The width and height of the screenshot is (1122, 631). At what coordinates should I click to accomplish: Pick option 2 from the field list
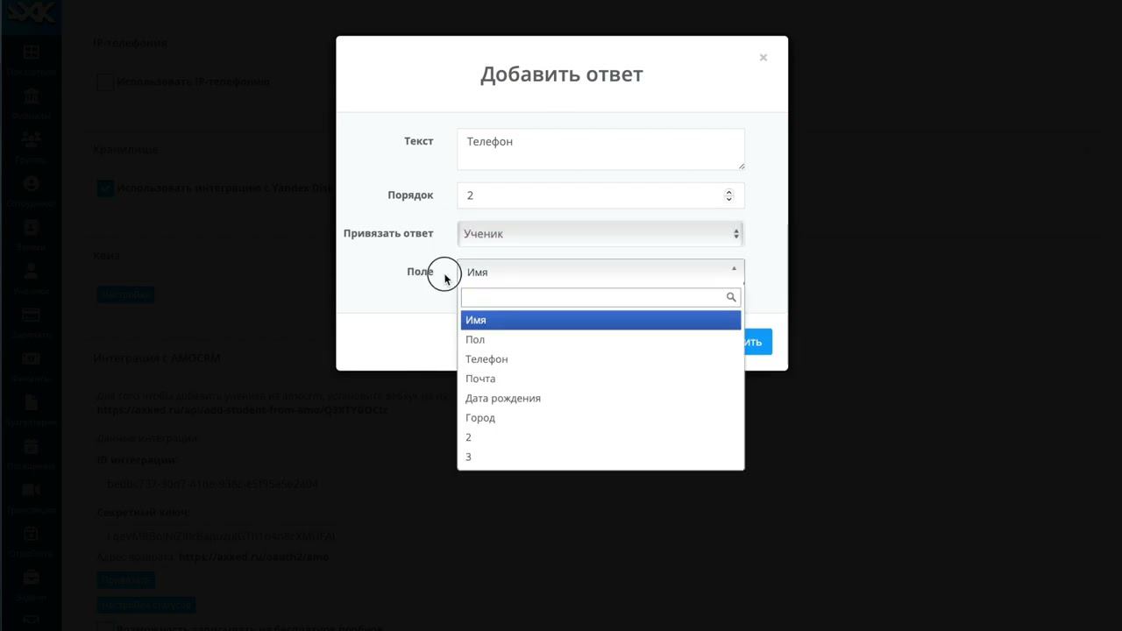600,437
